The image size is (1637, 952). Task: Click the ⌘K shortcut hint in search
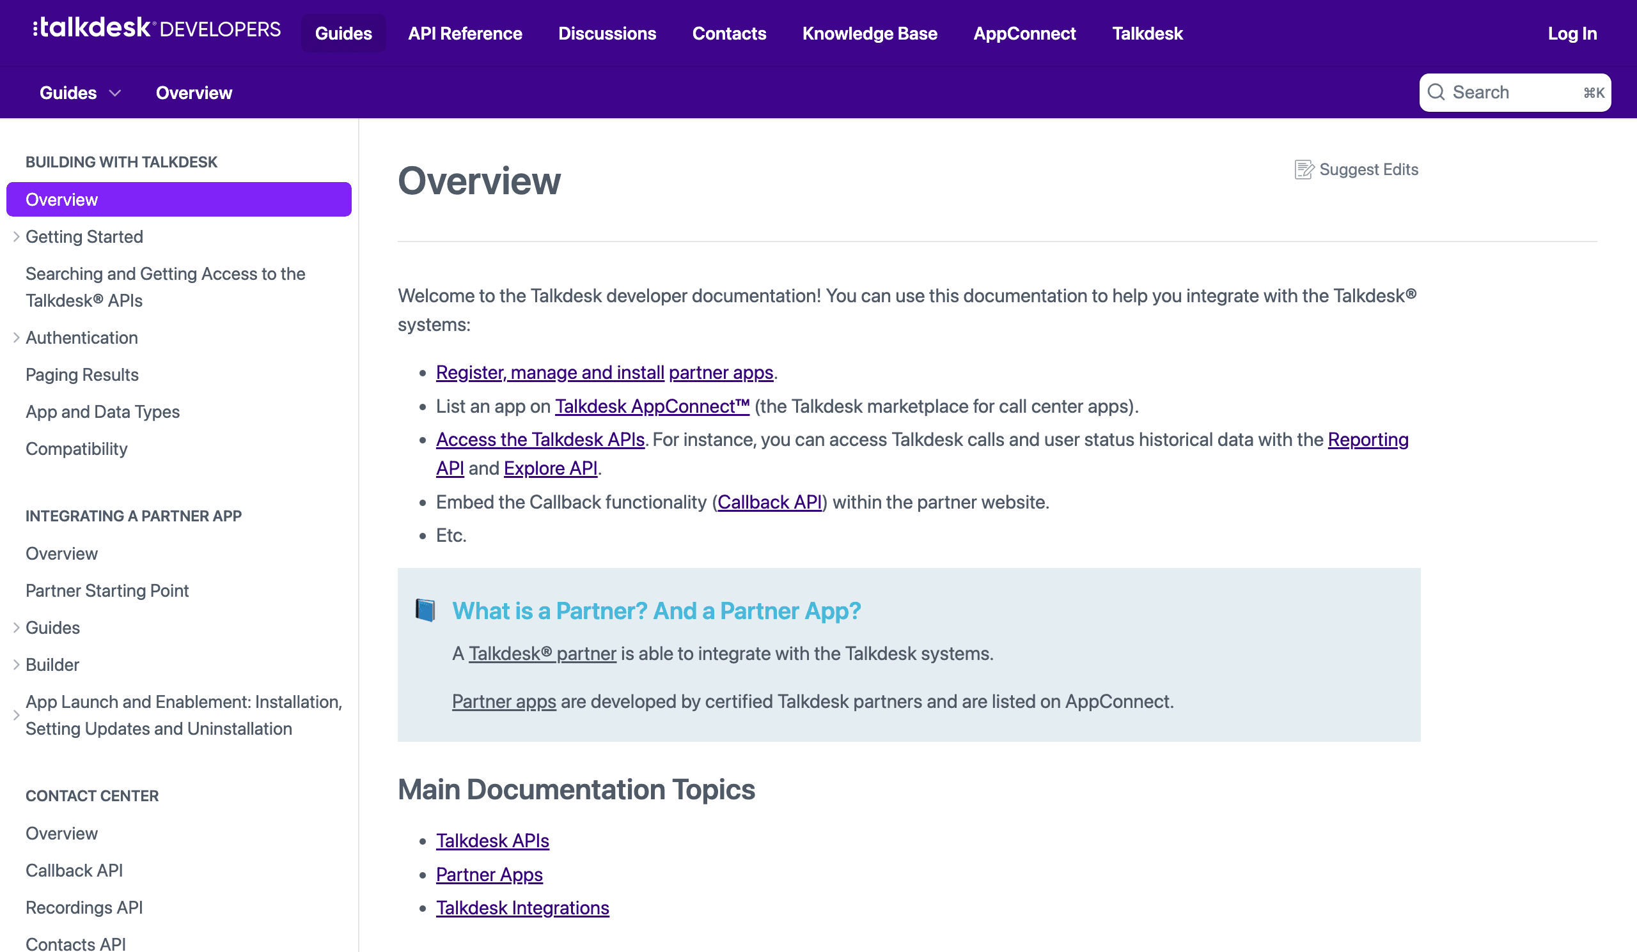coord(1594,93)
